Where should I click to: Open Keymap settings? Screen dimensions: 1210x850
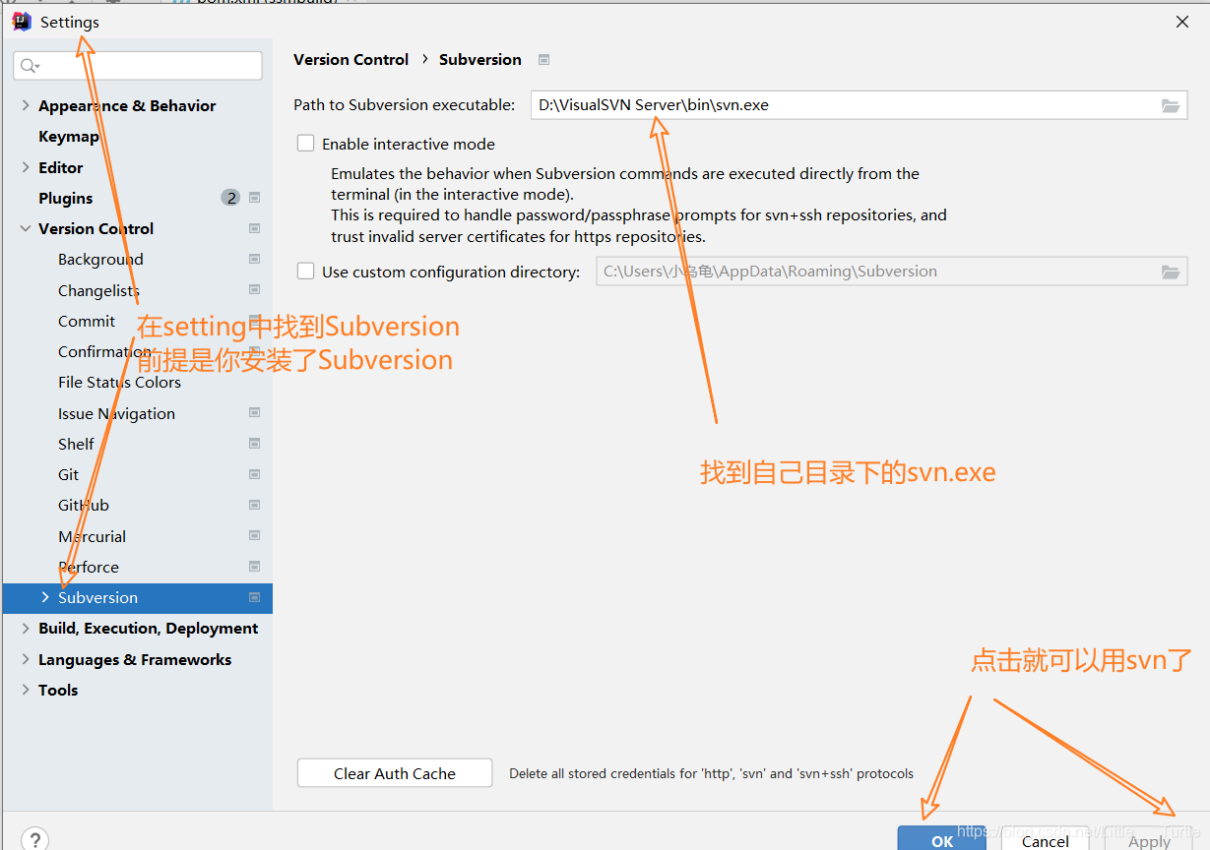(69, 137)
